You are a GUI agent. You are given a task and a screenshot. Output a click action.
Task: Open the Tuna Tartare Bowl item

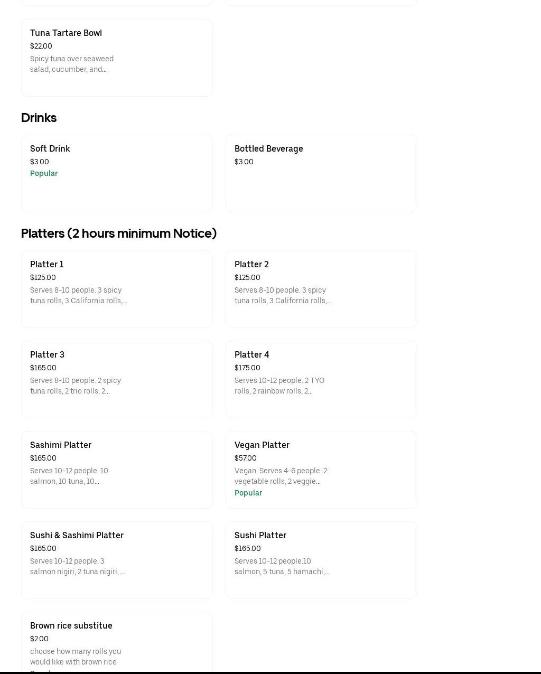(117, 58)
